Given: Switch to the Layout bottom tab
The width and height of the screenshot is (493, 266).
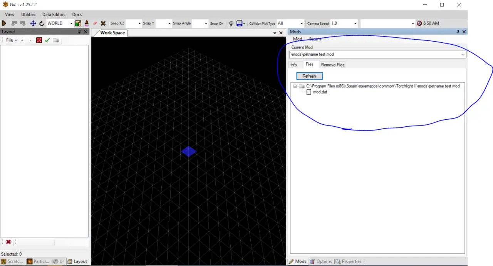Looking at the screenshot, I should click(77, 261).
